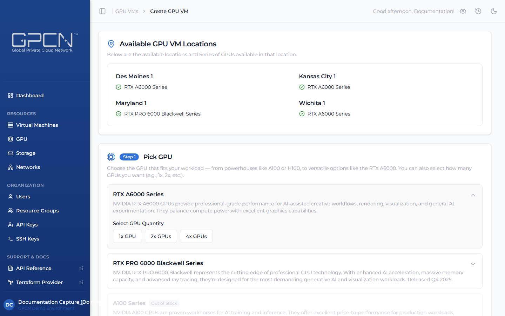The width and height of the screenshot is (505, 316).
Task: Click external-link icon beside Terraform Provider
Action: 81,282
